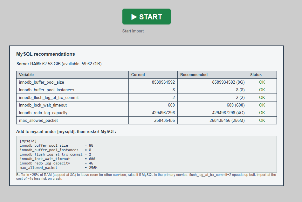Click recommended value 8 (8)
This screenshot has width=302, height=202.
(240, 90)
